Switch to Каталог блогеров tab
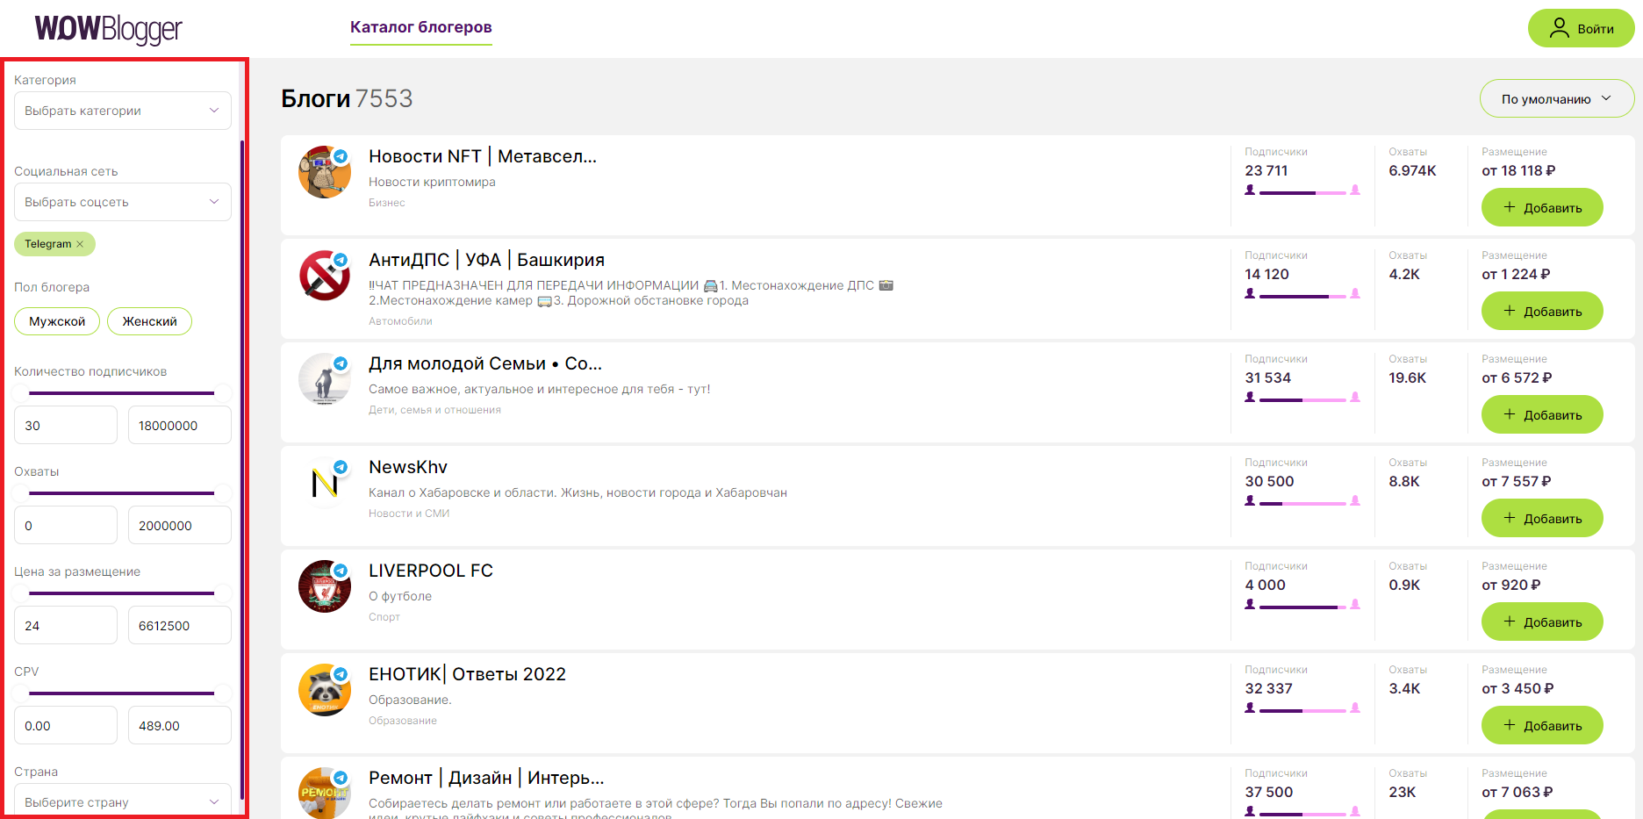Viewport: 1643px width, 819px height. click(420, 27)
